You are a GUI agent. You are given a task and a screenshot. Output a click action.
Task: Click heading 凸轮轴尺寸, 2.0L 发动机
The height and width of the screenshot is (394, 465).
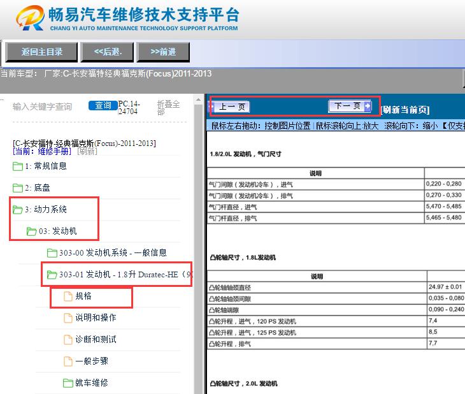tap(244, 384)
